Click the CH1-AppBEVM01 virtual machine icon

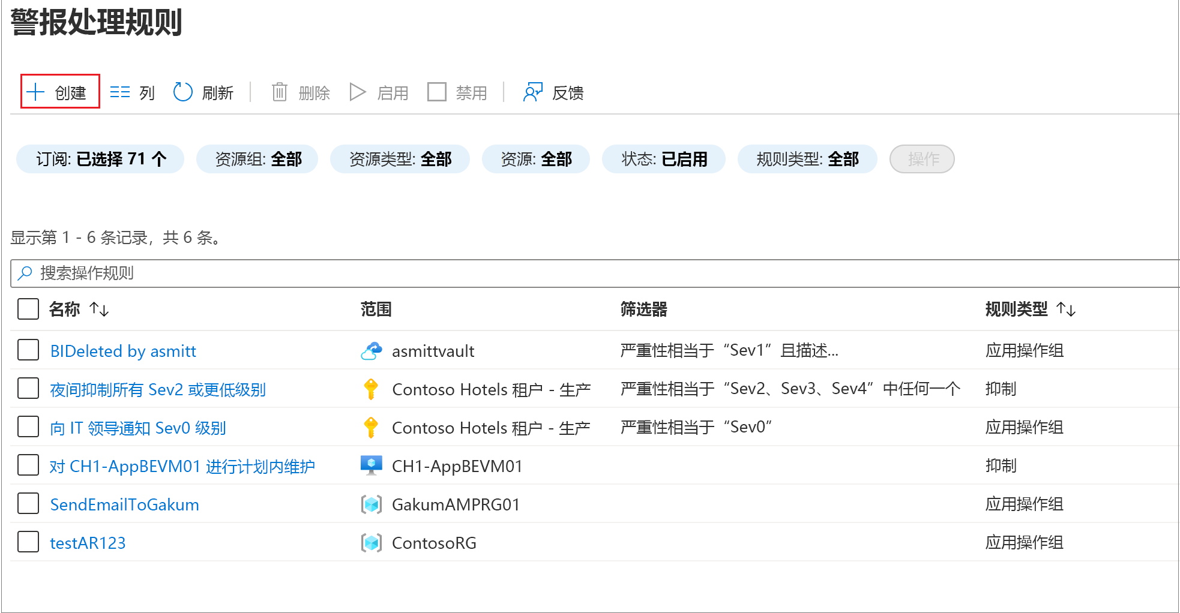372,465
